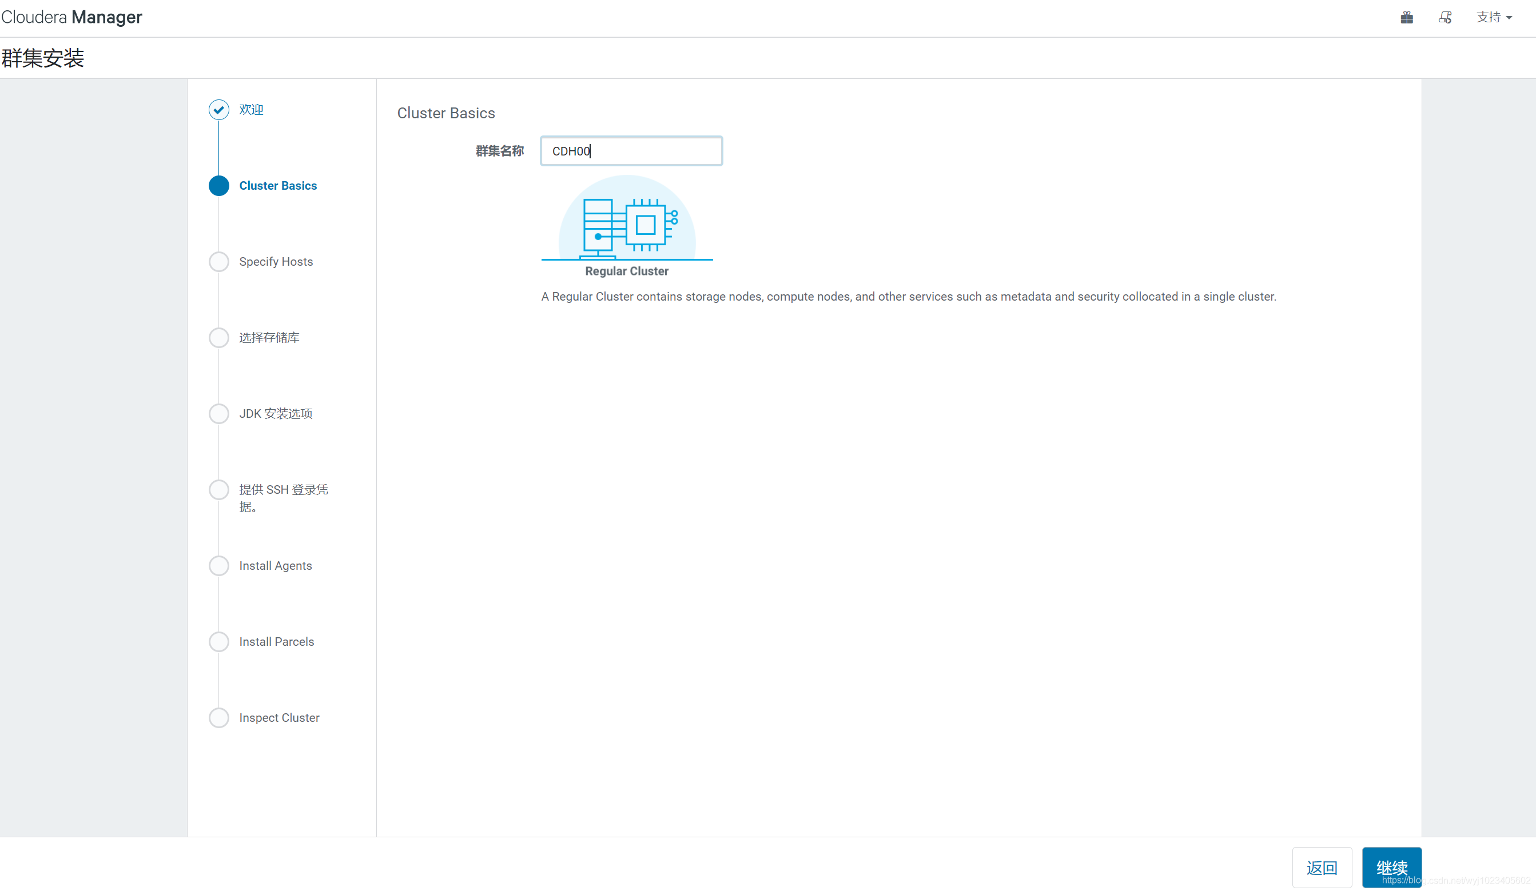
Task: Click the 选择存储库 step circle
Action: (219, 338)
